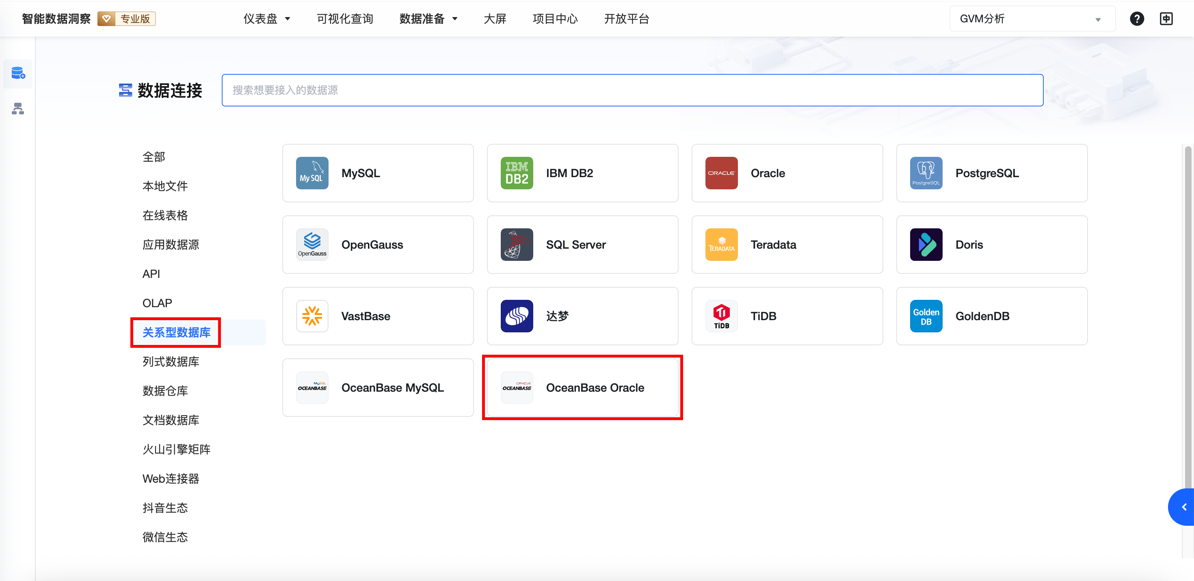Expand the 仪表盘 dropdown menu
Viewport: 1194px width, 581px height.
[266, 19]
